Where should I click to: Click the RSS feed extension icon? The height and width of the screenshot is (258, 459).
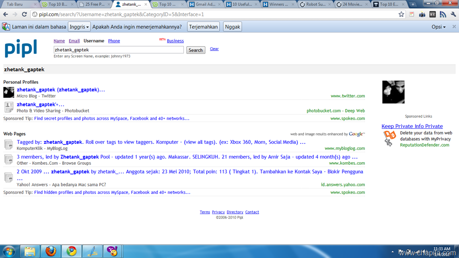pyautogui.click(x=443, y=14)
